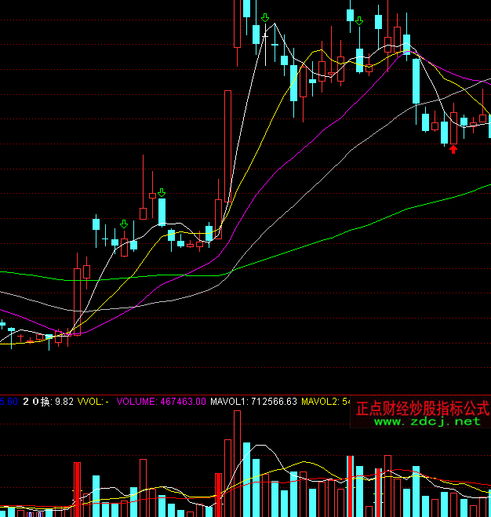The height and width of the screenshot is (517, 491).
Task: Click the 正点财经炒股指标公式 red title
Action: pyautogui.click(x=422, y=409)
